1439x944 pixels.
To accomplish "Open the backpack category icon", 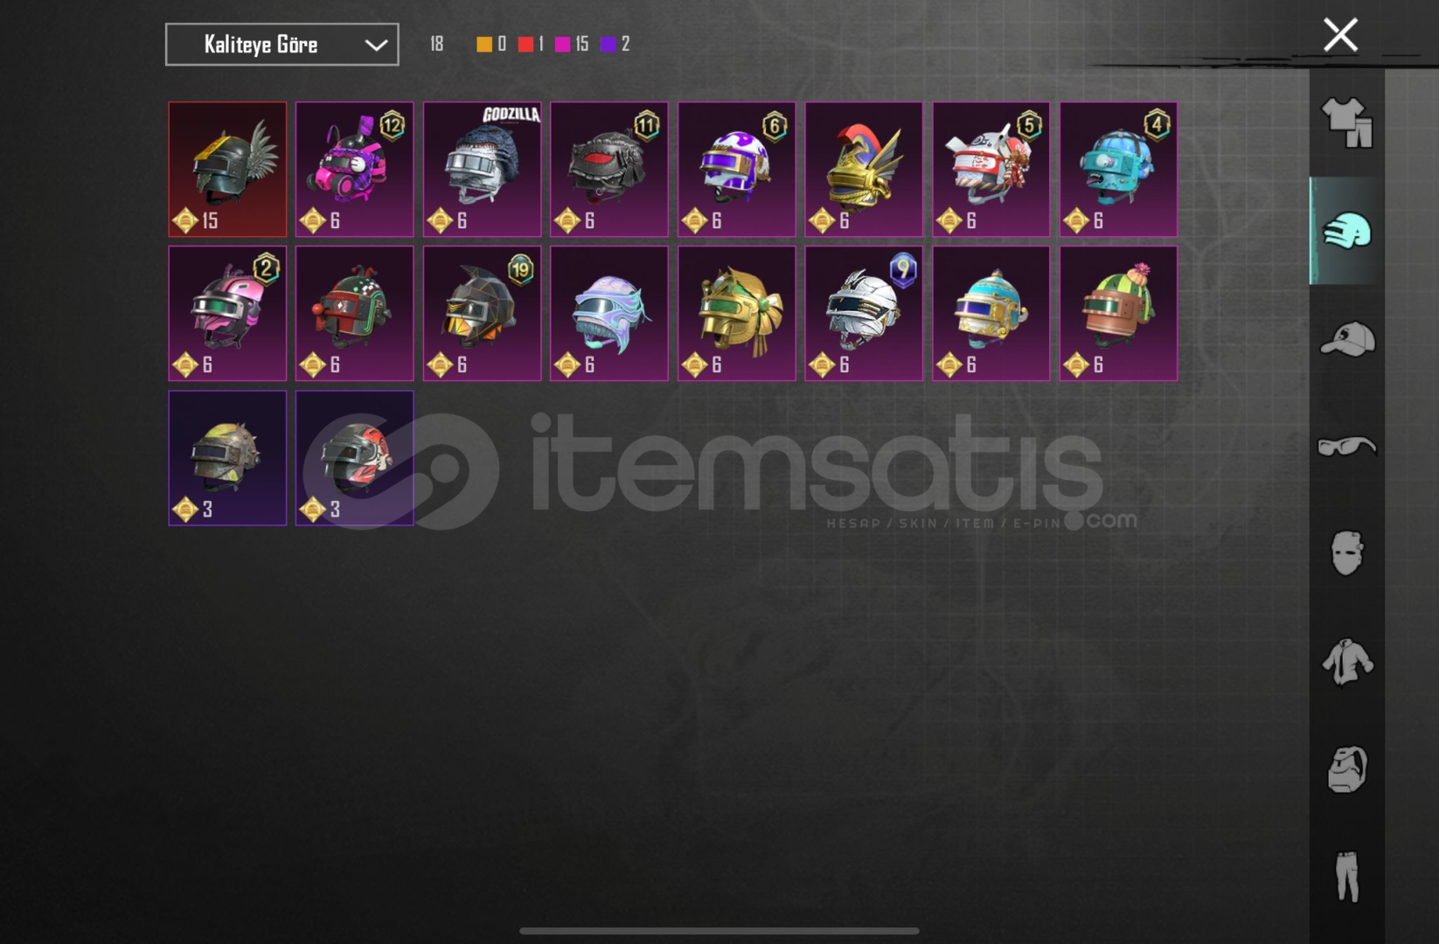I will (x=1347, y=769).
